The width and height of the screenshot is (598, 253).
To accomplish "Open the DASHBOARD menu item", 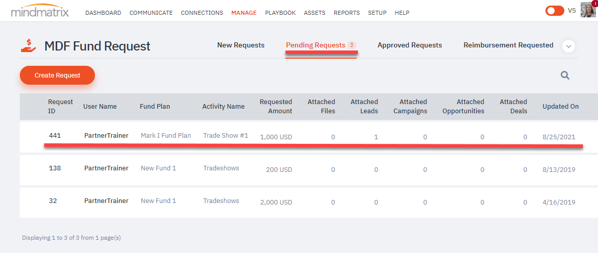I will (x=104, y=13).
